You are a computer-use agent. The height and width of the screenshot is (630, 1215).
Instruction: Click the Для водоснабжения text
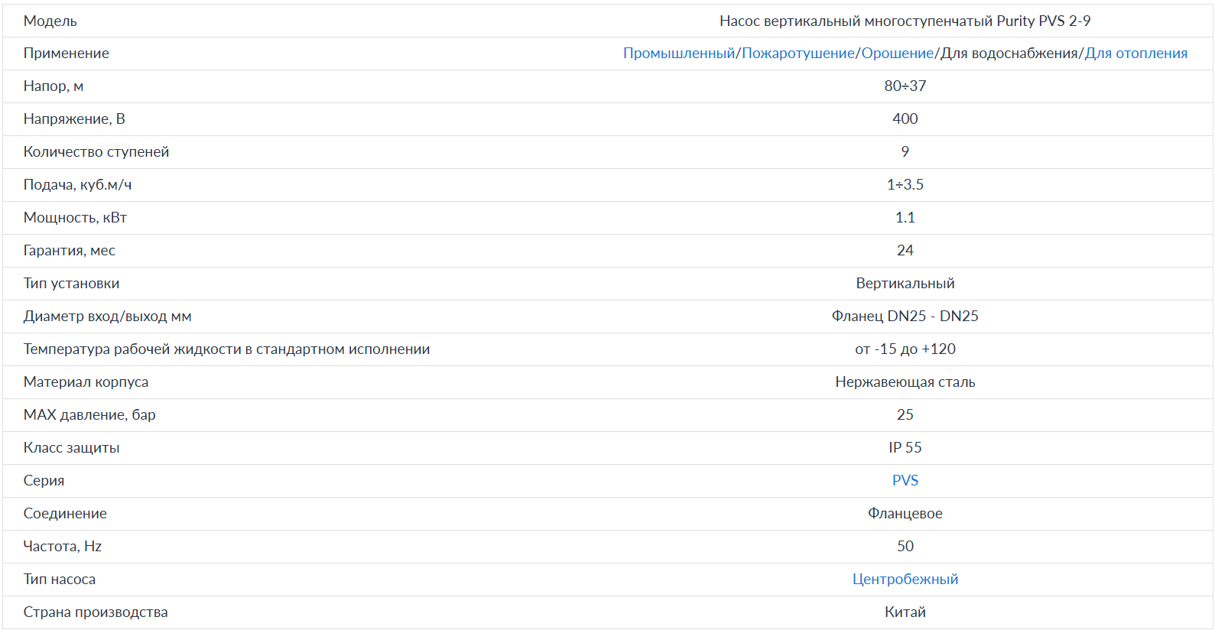click(1009, 54)
